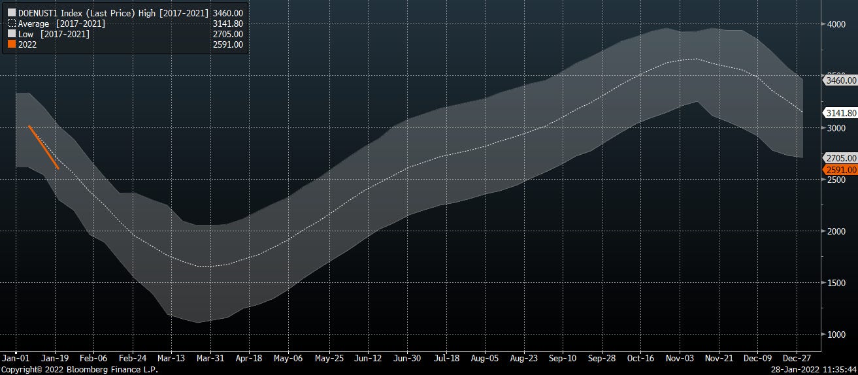Select the Low [2017-2021] legend entry
Image resolution: width=858 pixels, height=375 pixels.
(54, 34)
